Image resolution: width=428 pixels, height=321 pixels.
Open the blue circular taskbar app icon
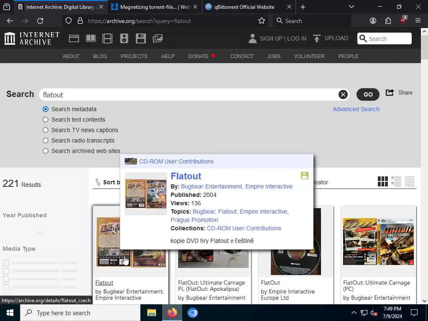click(192, 313)
